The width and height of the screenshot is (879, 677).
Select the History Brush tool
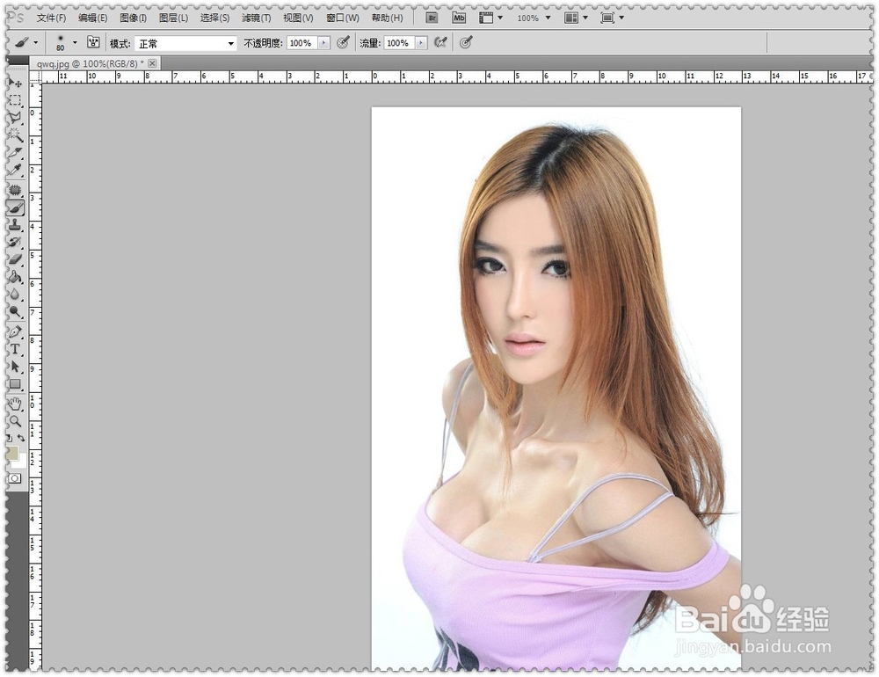[15, 243]
